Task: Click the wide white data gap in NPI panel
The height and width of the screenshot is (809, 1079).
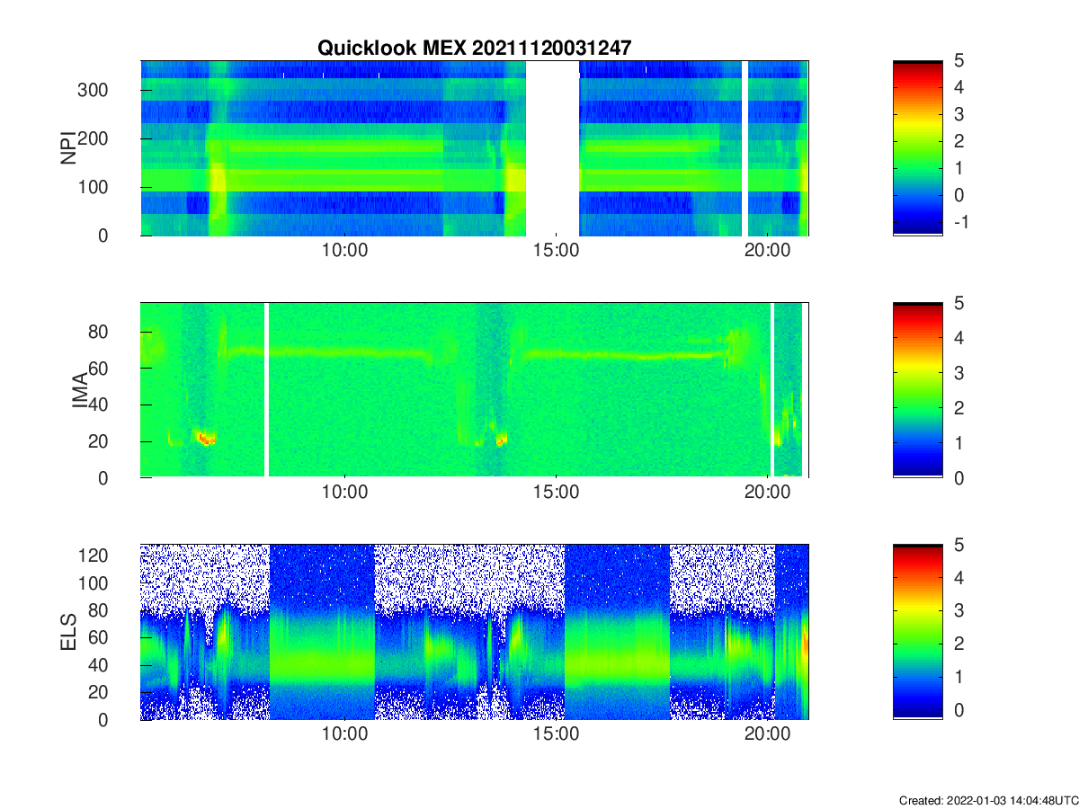Action: [552, 148]
